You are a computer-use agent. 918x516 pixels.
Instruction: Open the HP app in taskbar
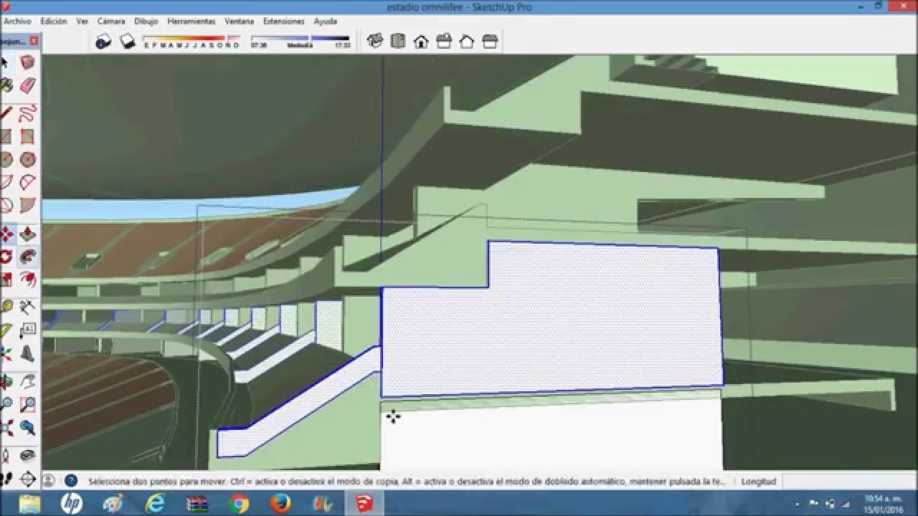click(72, 504)
